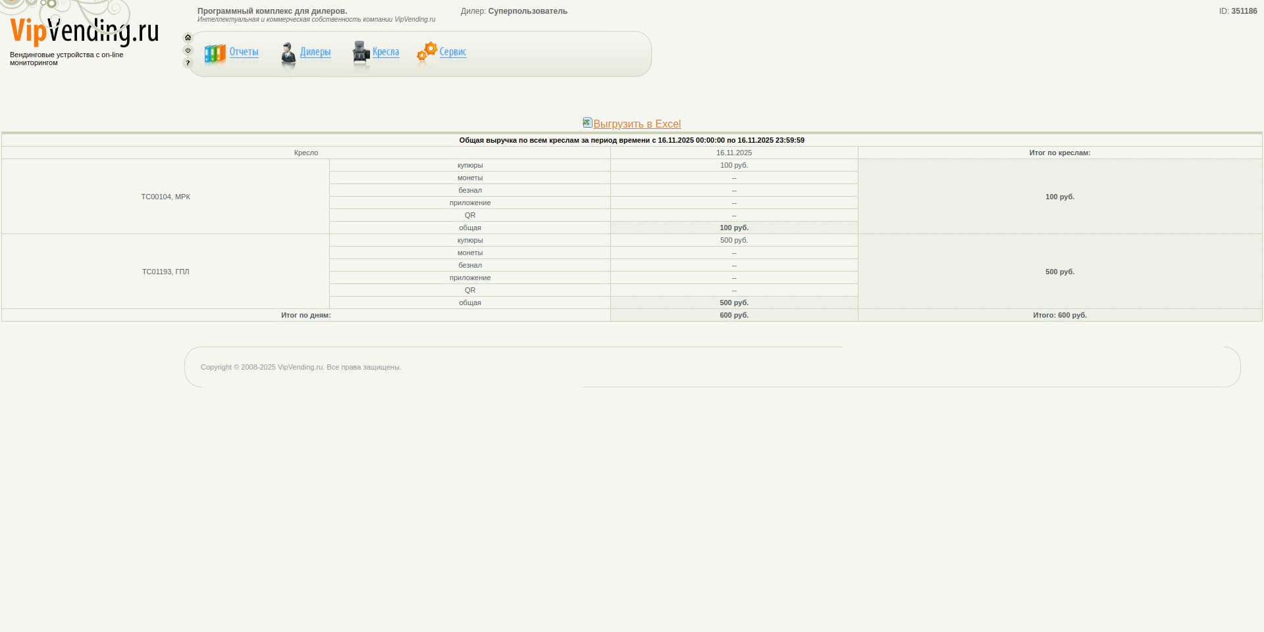Open the Кресла menu item
Viewport: 1264px width, 632px height.
[386, 52]
